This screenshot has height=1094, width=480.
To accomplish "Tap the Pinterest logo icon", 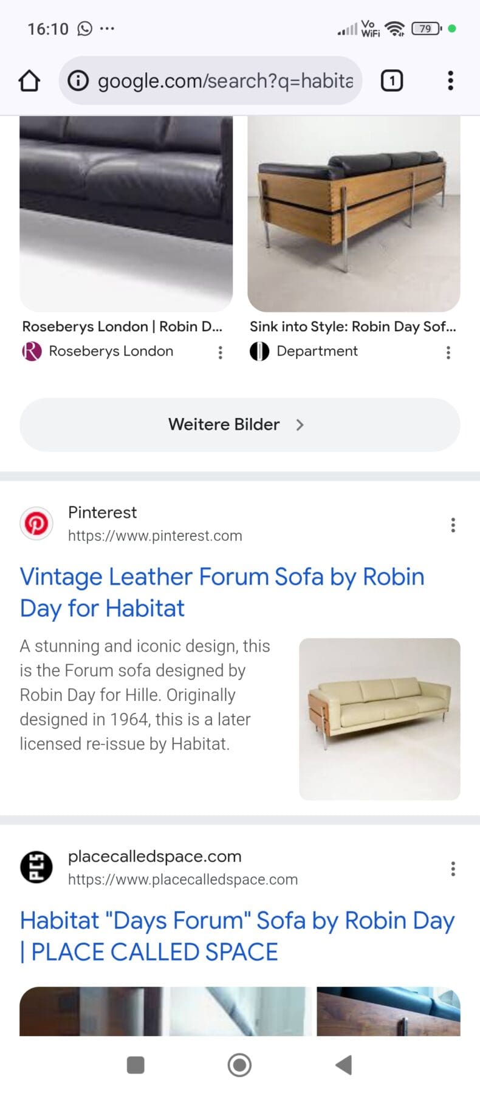I will tap(36, 523).
